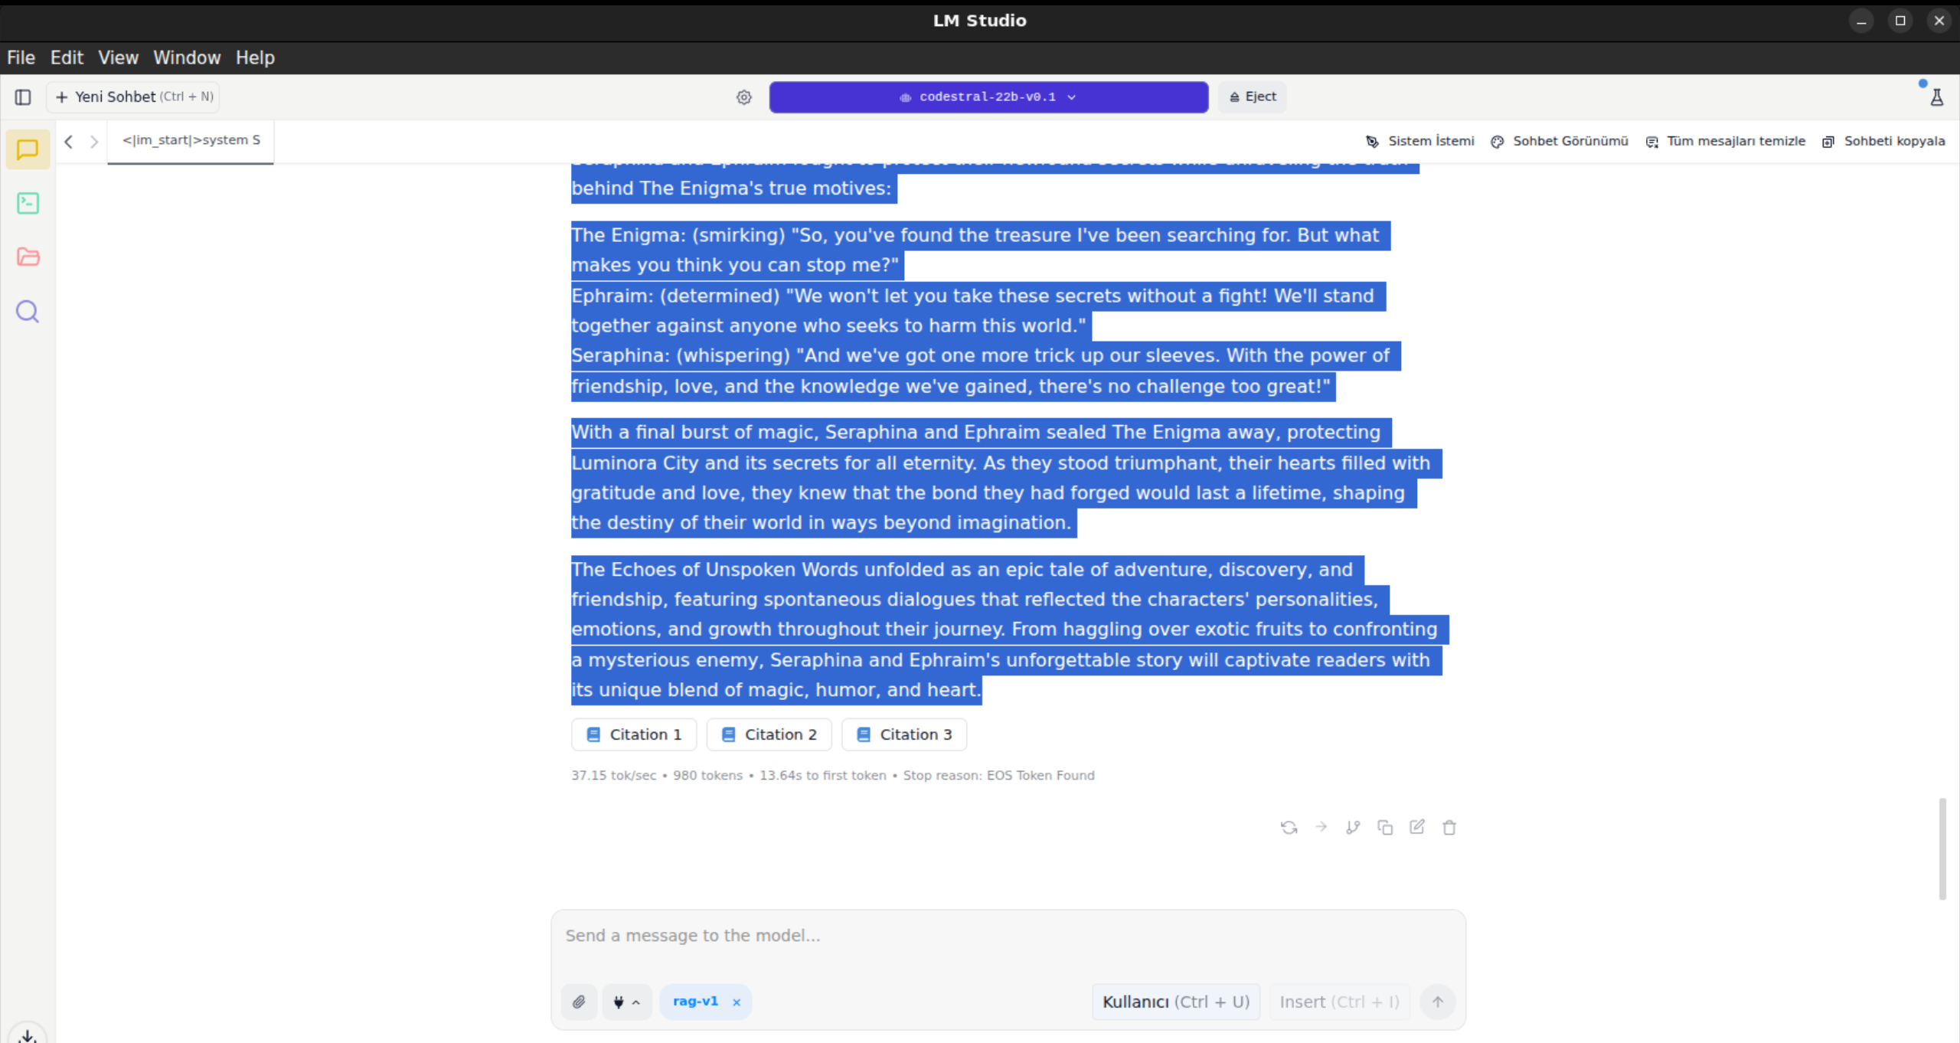Viewport: 1960px width, 1043px height.
Task: Open the developer console sidebar icon
Action: 28,203
